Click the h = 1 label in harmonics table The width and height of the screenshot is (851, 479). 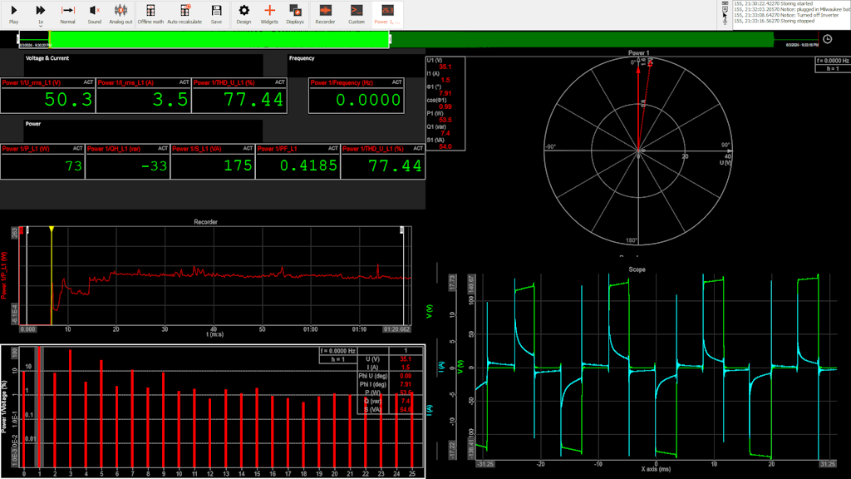[338, 359]
